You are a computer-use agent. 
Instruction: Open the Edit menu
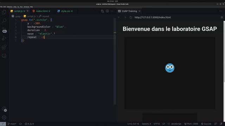tap(5, 7)
